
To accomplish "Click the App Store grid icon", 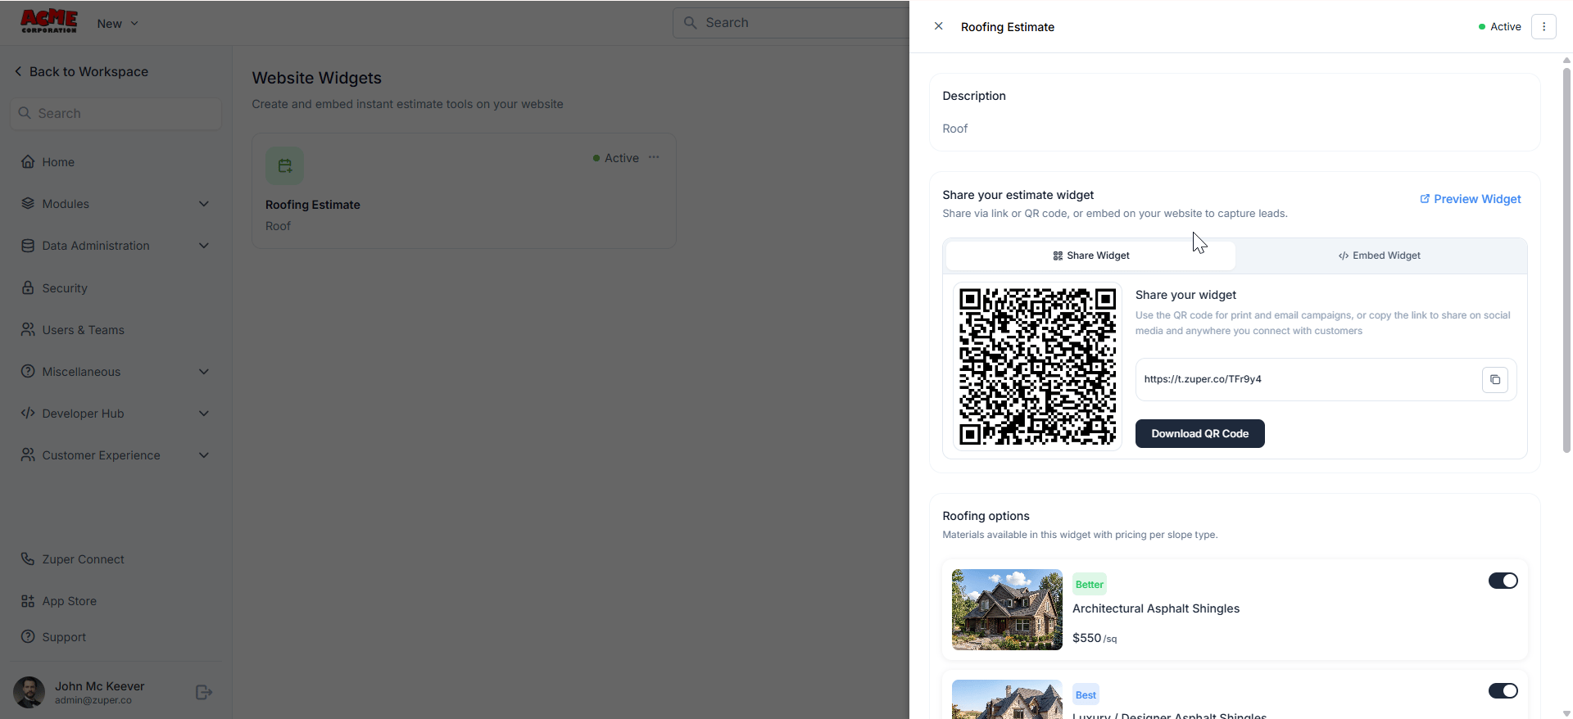I will click(x=28, y=600).
